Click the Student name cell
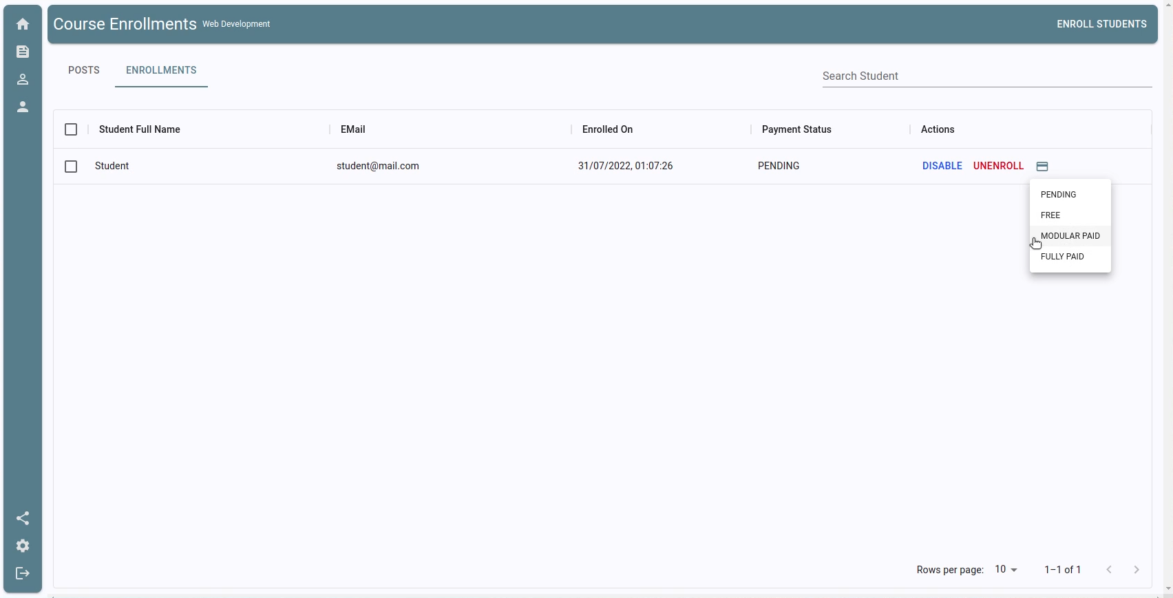The width and height of the screenshot is (1173, 598). click(x=112, y=166)
